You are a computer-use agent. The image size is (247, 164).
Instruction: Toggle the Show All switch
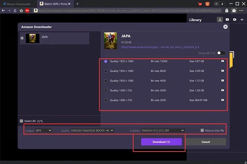tap(221, 53)
